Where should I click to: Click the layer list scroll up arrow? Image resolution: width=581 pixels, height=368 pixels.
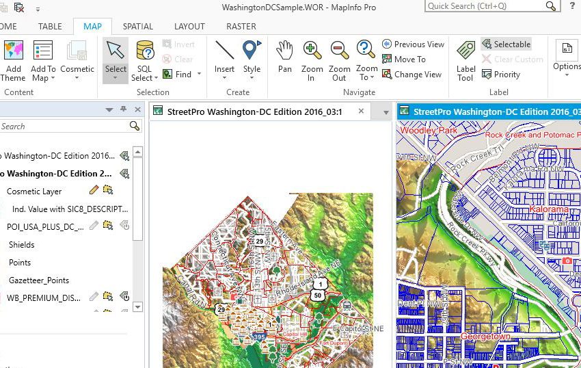tap(137, 152)
